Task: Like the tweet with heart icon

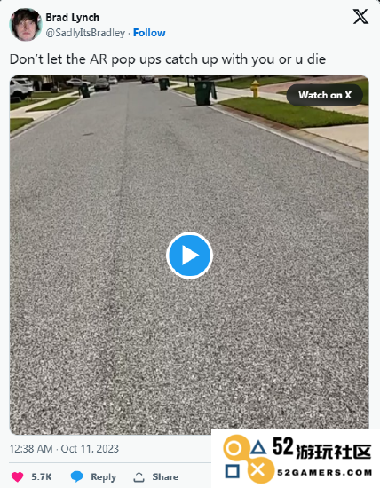Action: point(18,476)
